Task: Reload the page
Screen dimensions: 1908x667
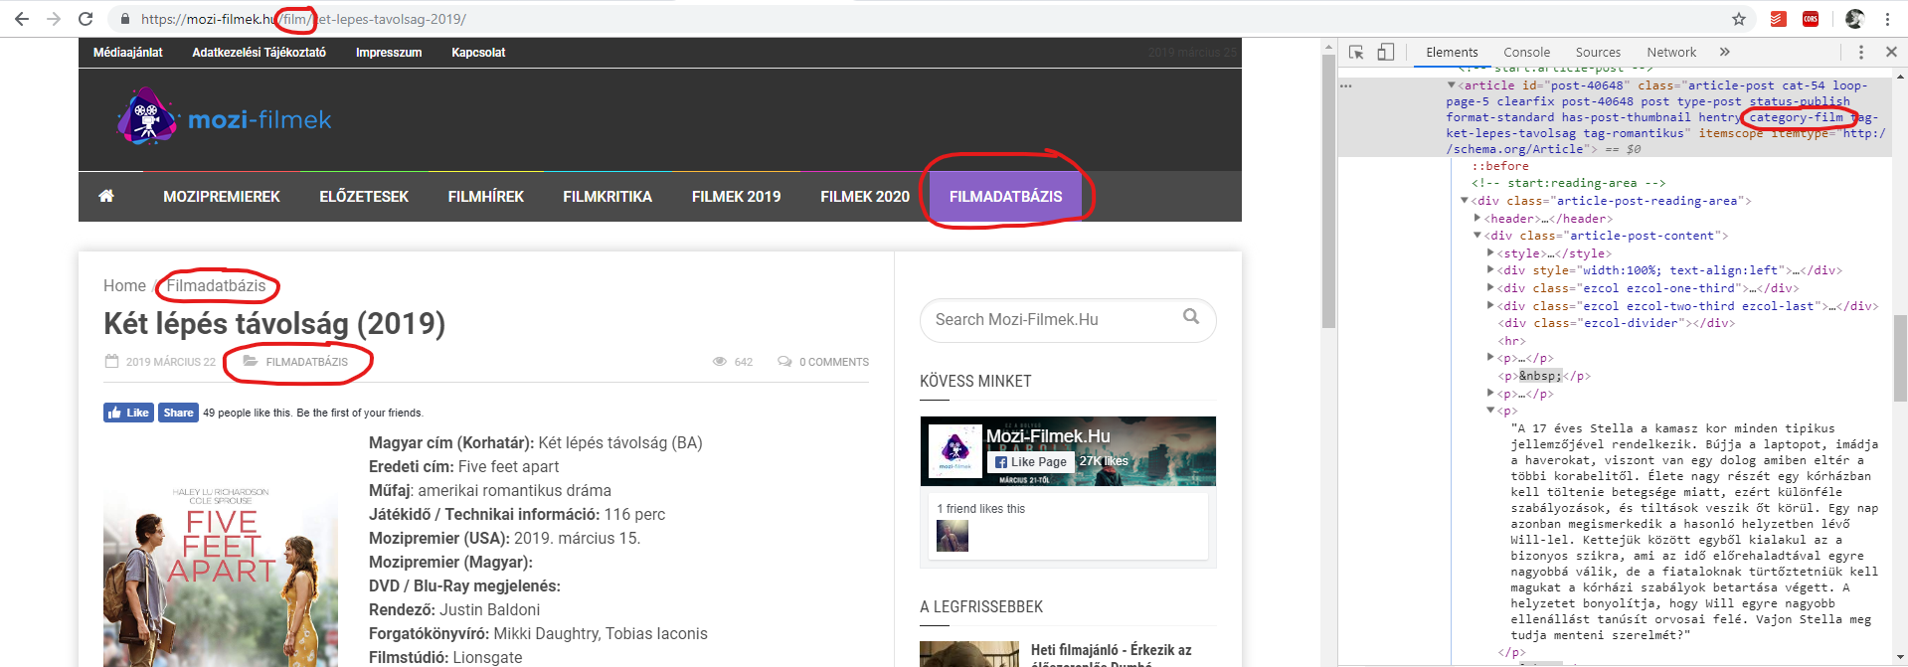Action: 86,19
